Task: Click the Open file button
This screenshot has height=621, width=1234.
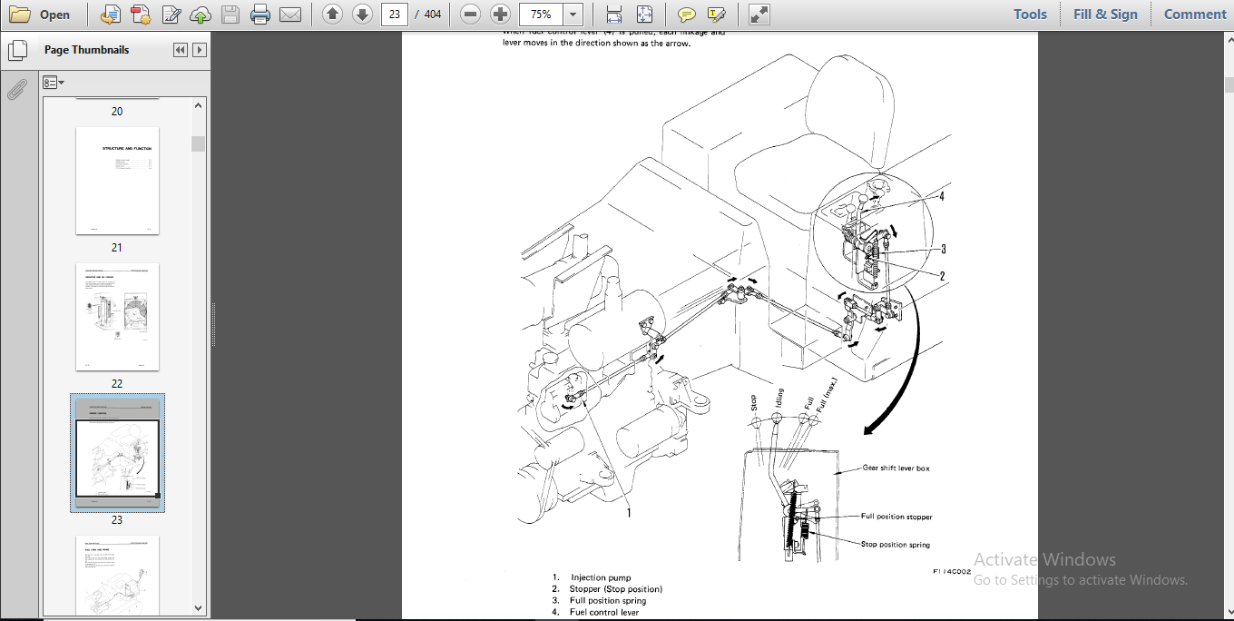Action: point(40,15)
